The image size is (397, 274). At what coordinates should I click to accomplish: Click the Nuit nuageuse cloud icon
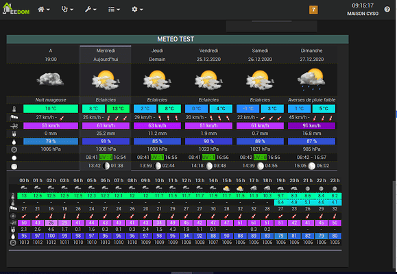50,79
